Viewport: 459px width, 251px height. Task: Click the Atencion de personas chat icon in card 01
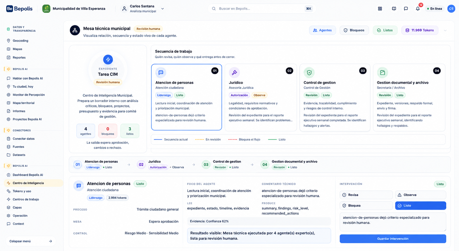point(161,73)
